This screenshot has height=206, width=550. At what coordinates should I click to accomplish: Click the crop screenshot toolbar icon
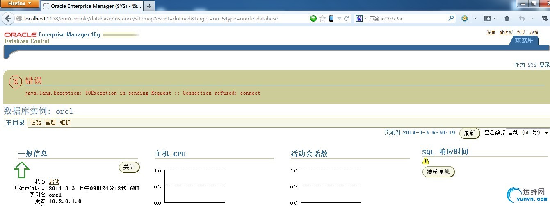pos(544,18)
